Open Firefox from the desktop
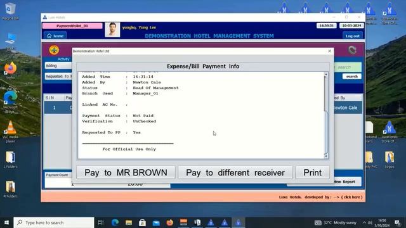Viewport: 406px width, 228px height. [x=10, y=70]
